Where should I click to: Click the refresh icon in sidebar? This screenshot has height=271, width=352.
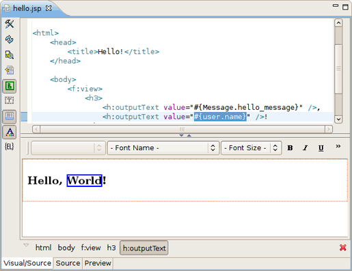[x=10, y=39]
